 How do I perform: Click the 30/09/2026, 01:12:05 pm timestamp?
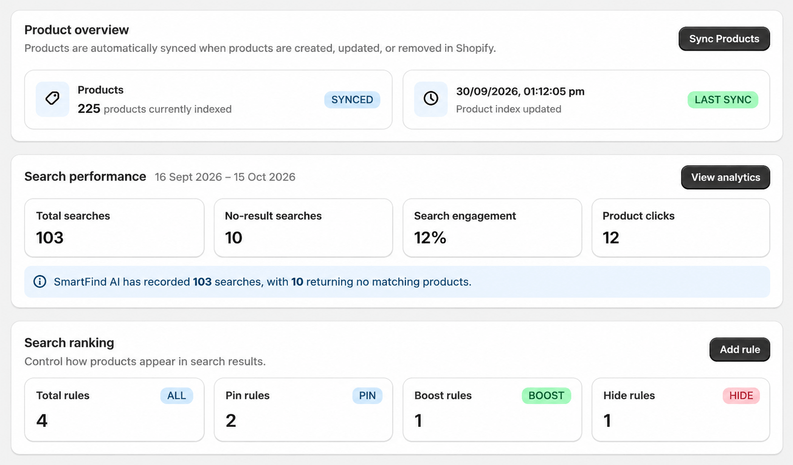coord(520,91)
